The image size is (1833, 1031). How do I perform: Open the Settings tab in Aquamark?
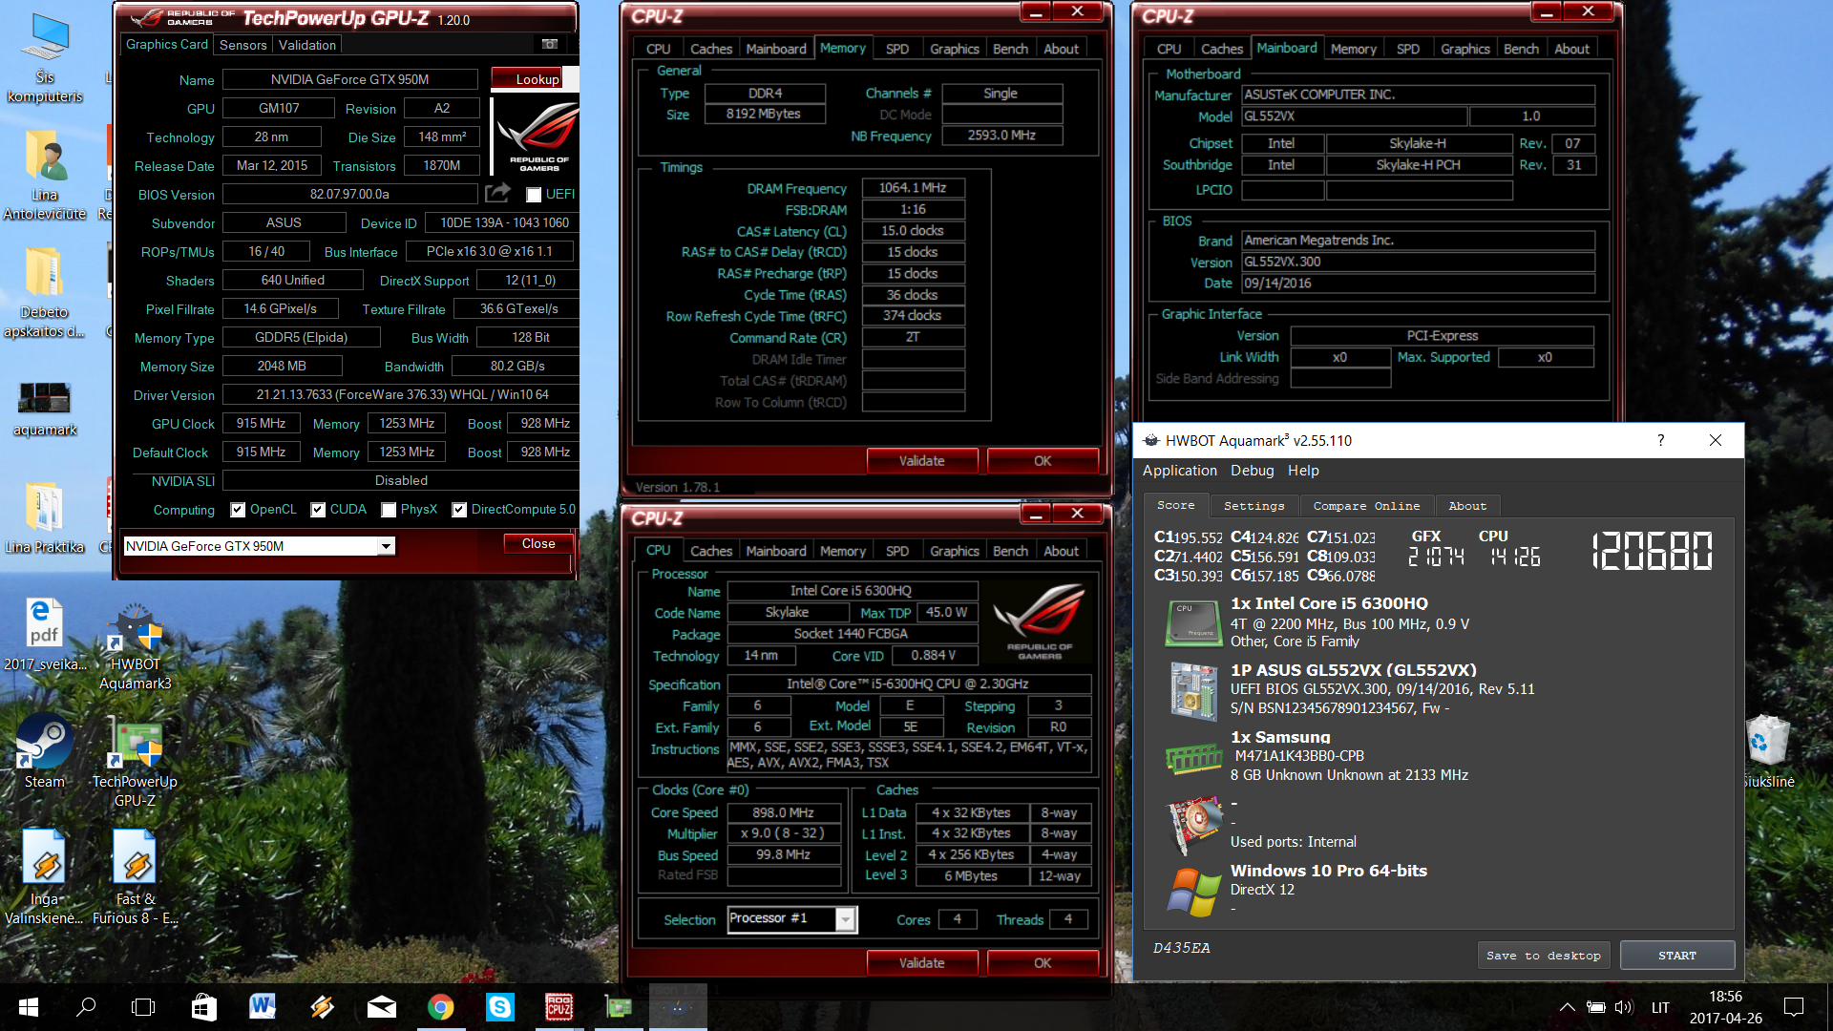point(1254,506)
